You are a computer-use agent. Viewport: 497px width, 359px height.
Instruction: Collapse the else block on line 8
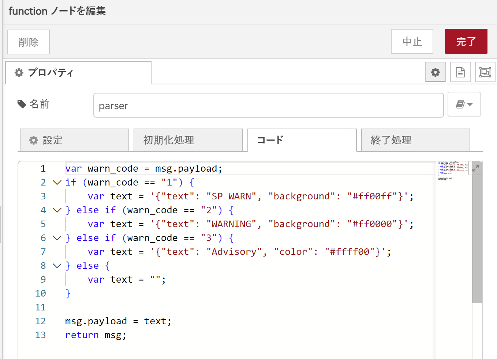57,266
